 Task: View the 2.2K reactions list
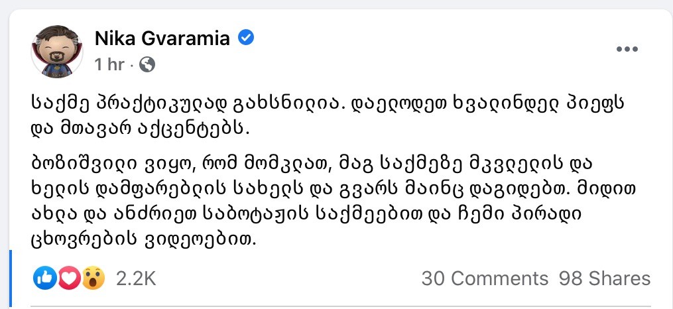tap(135, 279)
